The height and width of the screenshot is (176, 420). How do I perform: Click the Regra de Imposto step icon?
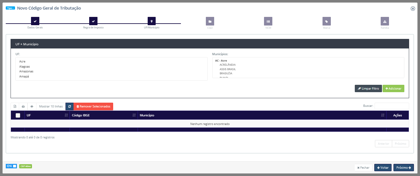[93, 21]
